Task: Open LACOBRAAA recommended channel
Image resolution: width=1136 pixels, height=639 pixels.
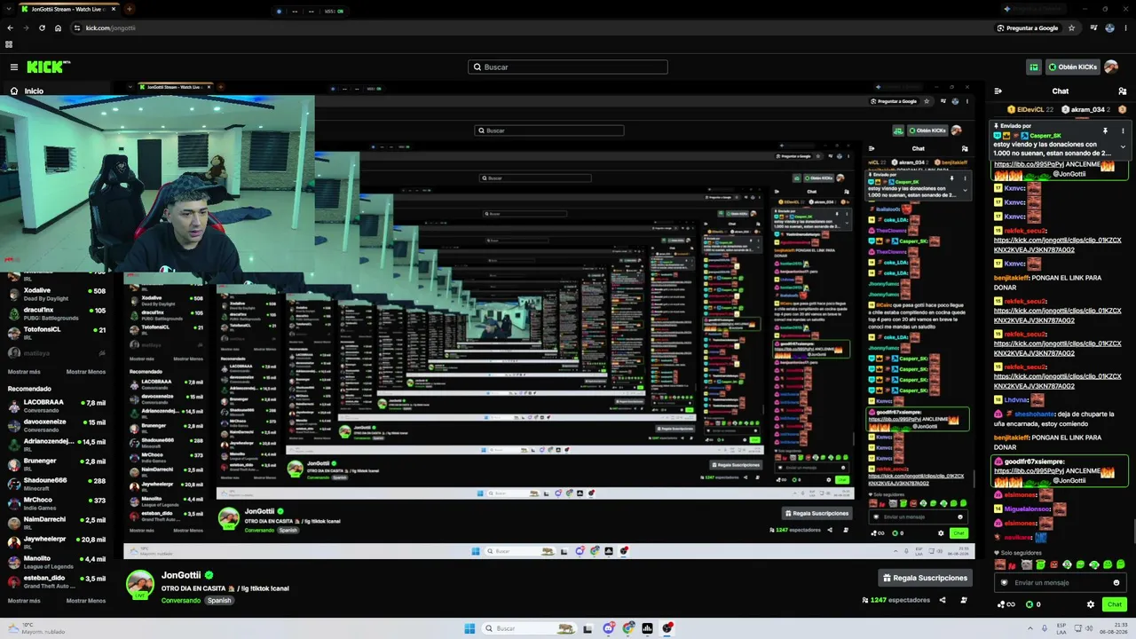Action: pyautogui.click(x=57, y=406)
